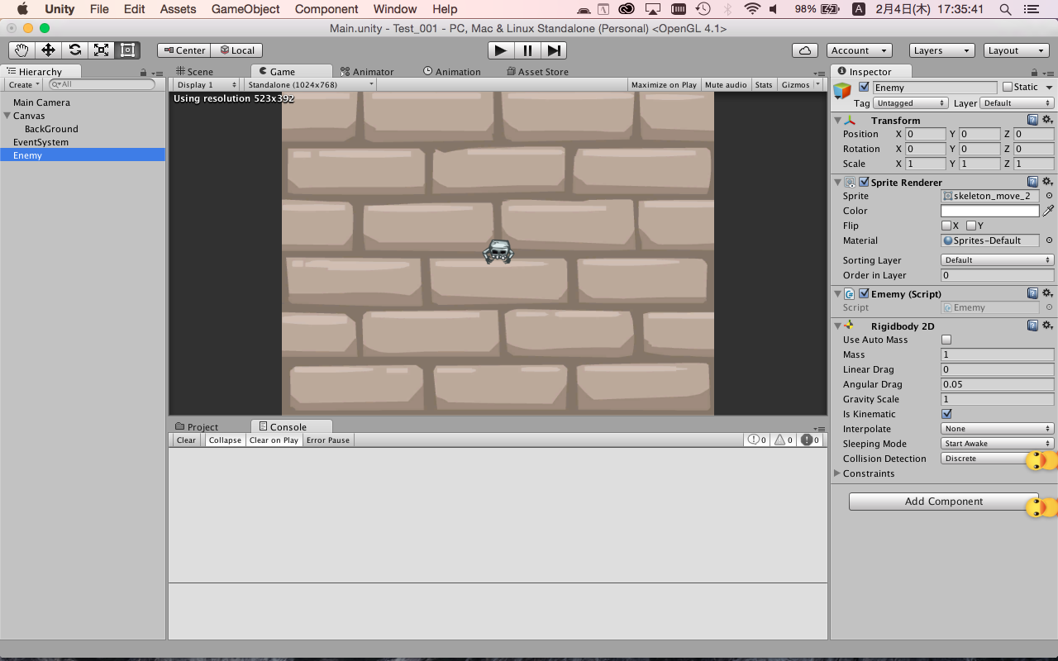
Task: Select Main Camera in Hierarchy
Action: (41, 102)
